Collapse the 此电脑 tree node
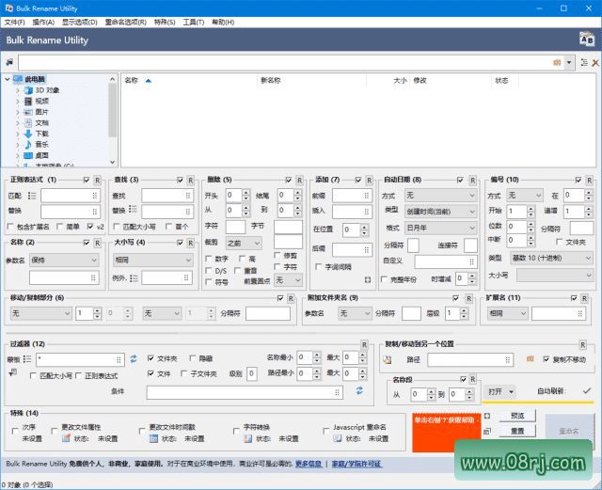This screenshot has height=490, width=602. tap(8, 80)
